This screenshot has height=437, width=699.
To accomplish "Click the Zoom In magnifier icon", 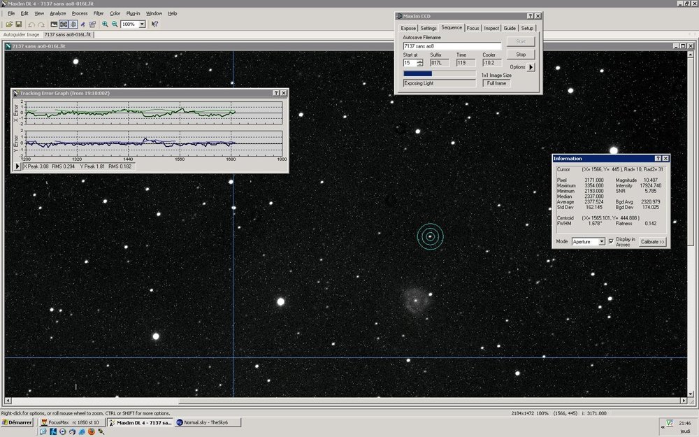I will [105, 24].
